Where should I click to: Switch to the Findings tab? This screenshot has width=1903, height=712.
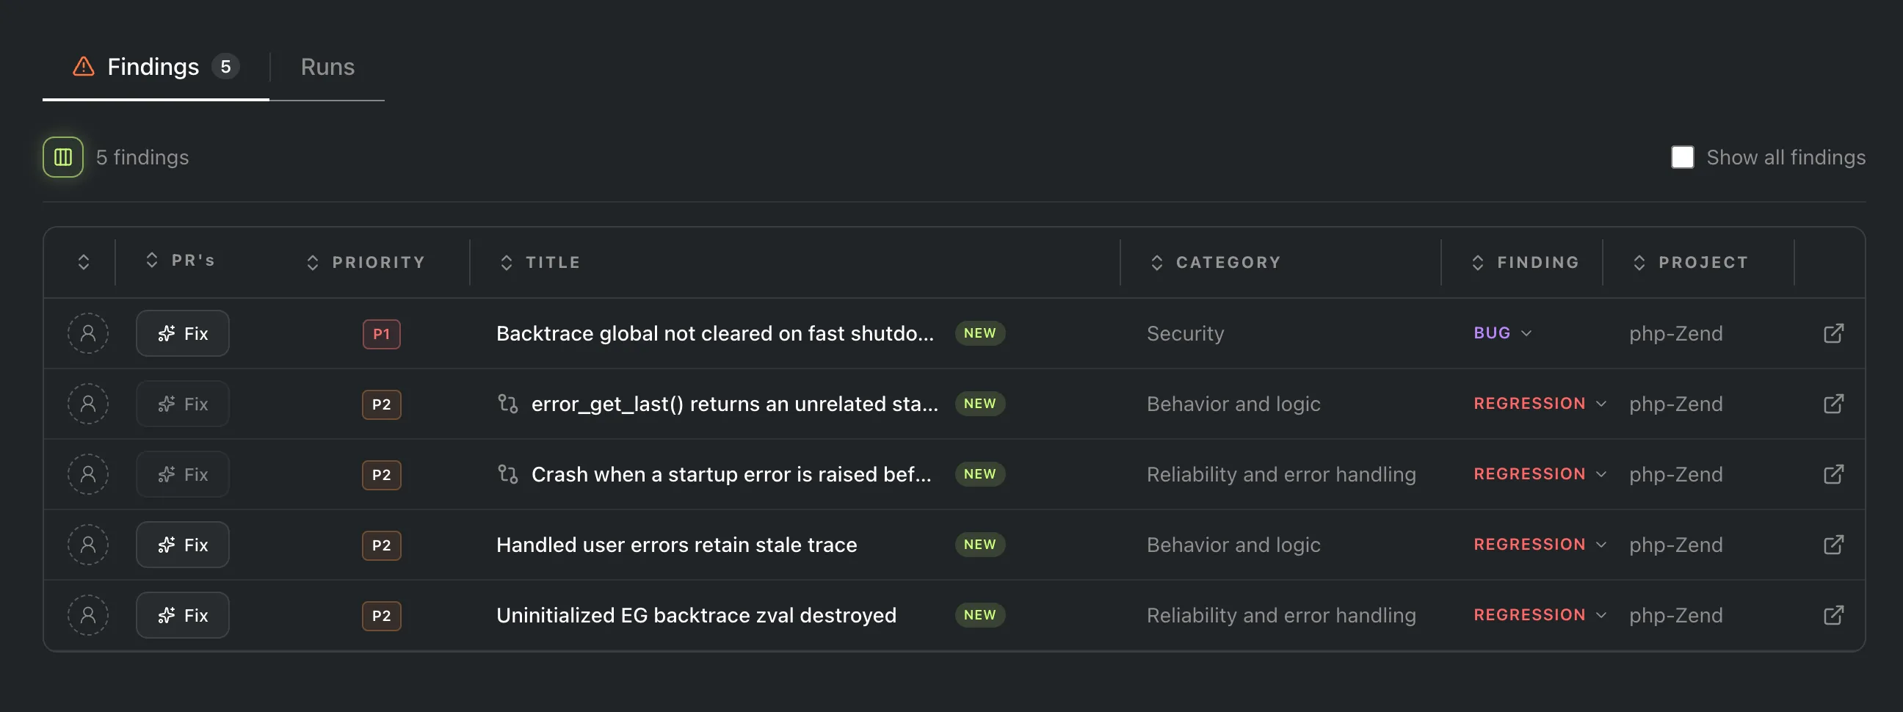[x=155, y=67]
